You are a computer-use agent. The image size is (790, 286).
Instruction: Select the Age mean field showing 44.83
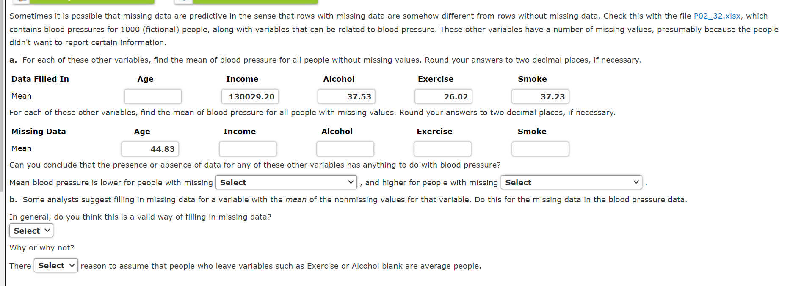150,149
